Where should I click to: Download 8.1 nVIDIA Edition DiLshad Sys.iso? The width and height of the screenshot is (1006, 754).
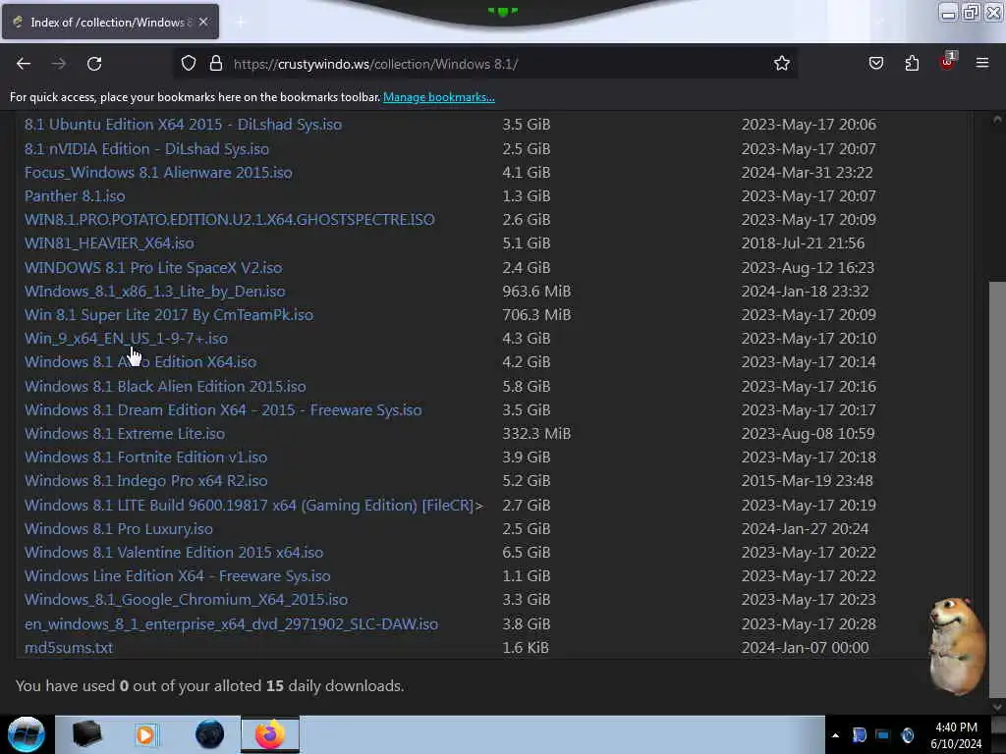[x=146, y=149]
